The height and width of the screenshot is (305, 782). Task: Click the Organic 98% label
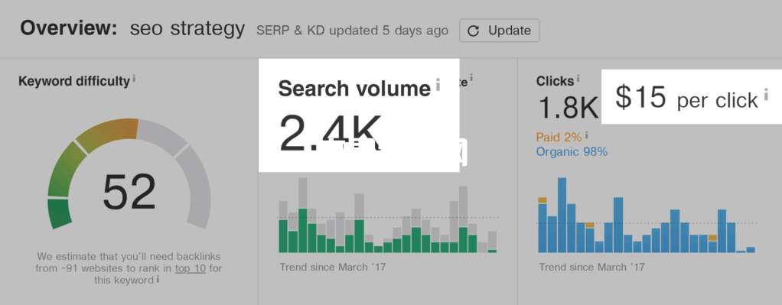(572, 151)
